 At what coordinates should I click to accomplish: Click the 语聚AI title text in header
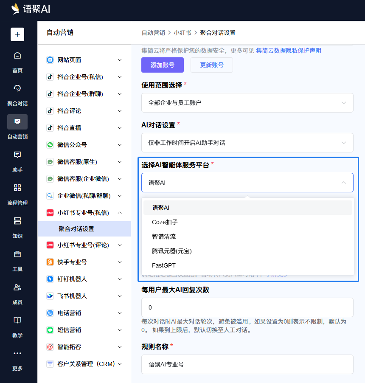coord(36,9)
